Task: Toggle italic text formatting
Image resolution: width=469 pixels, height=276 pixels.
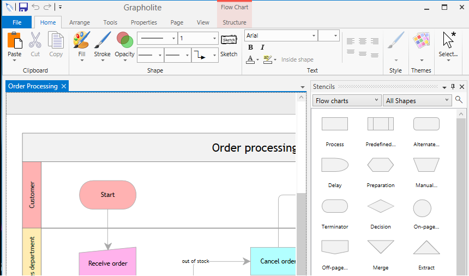Action: tap(262, 47)
